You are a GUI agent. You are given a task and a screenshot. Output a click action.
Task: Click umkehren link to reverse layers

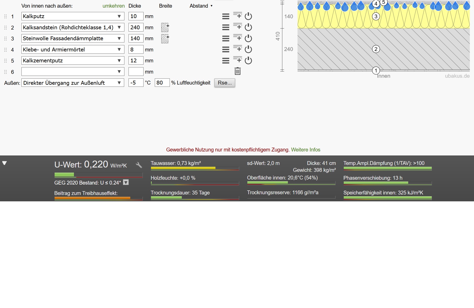pos(113,6)
